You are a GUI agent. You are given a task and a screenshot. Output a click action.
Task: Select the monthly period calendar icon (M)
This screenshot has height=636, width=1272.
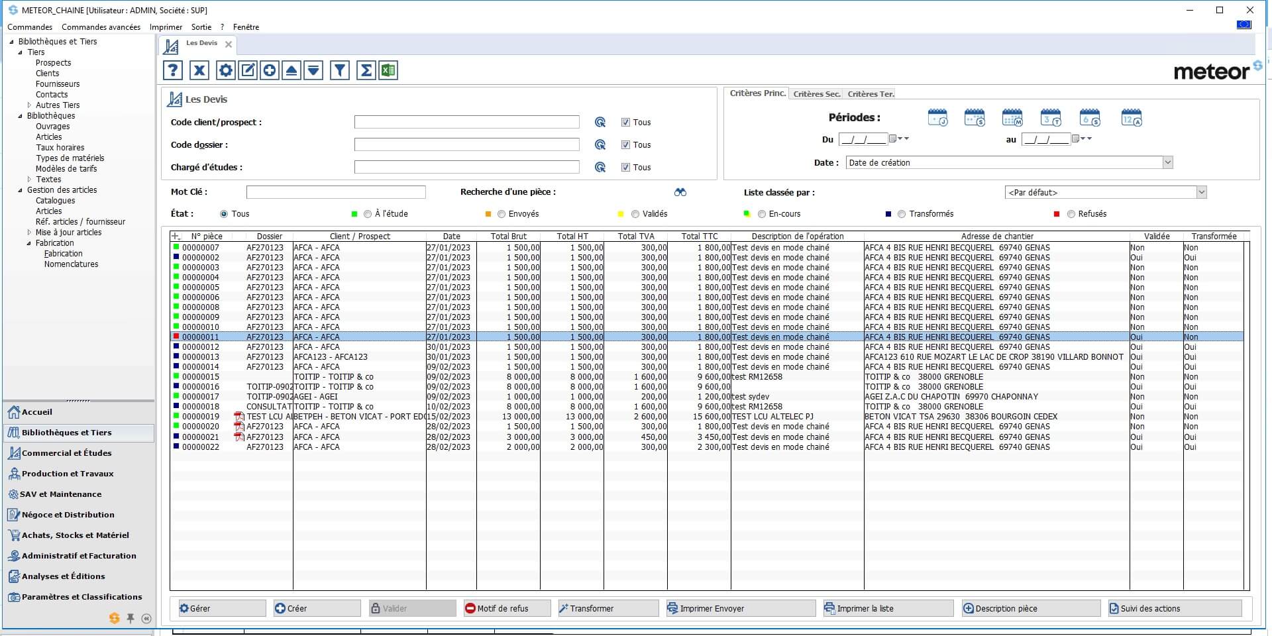coord(1012,118)
